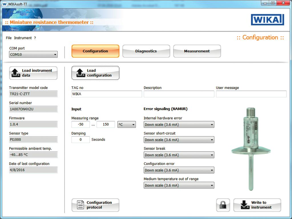Click the measuring range upper value 150

tap(106, 124)
